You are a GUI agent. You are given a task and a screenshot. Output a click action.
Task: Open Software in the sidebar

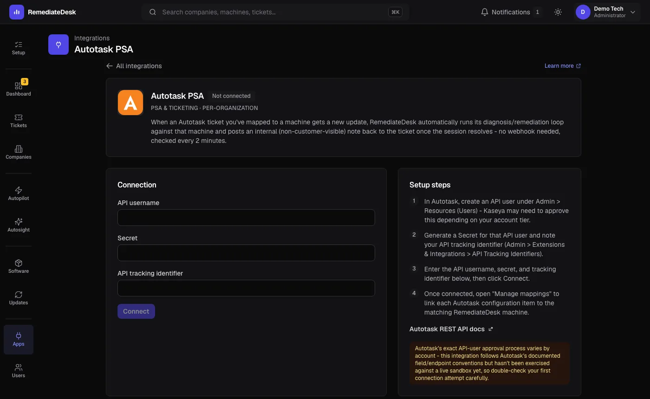[19, 266]
